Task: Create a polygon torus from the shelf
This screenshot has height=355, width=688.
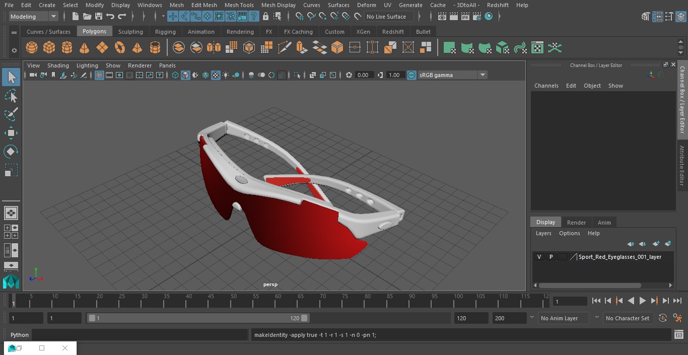Action: coord(120,48)
